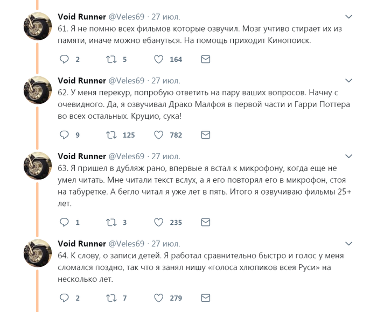Reply to tweet 61 about Кинопоиск
The width and height of the screenshot is (377, 312).
(x=64, y=59)
